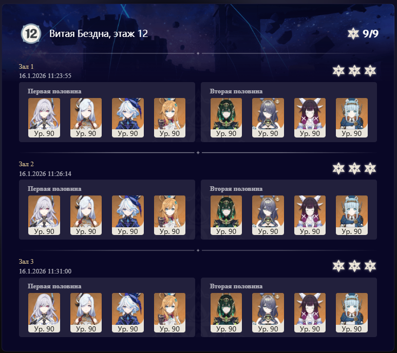
Task: Select horned dark-haired character in Зал 2 Вторая половина
Action: (x=310, y=215)
